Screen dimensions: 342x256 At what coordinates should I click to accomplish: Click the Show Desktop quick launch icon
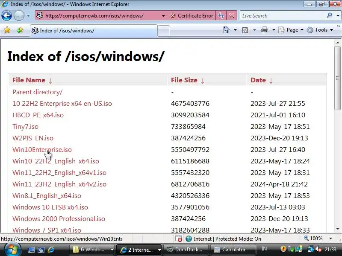(x=31, y=250)
